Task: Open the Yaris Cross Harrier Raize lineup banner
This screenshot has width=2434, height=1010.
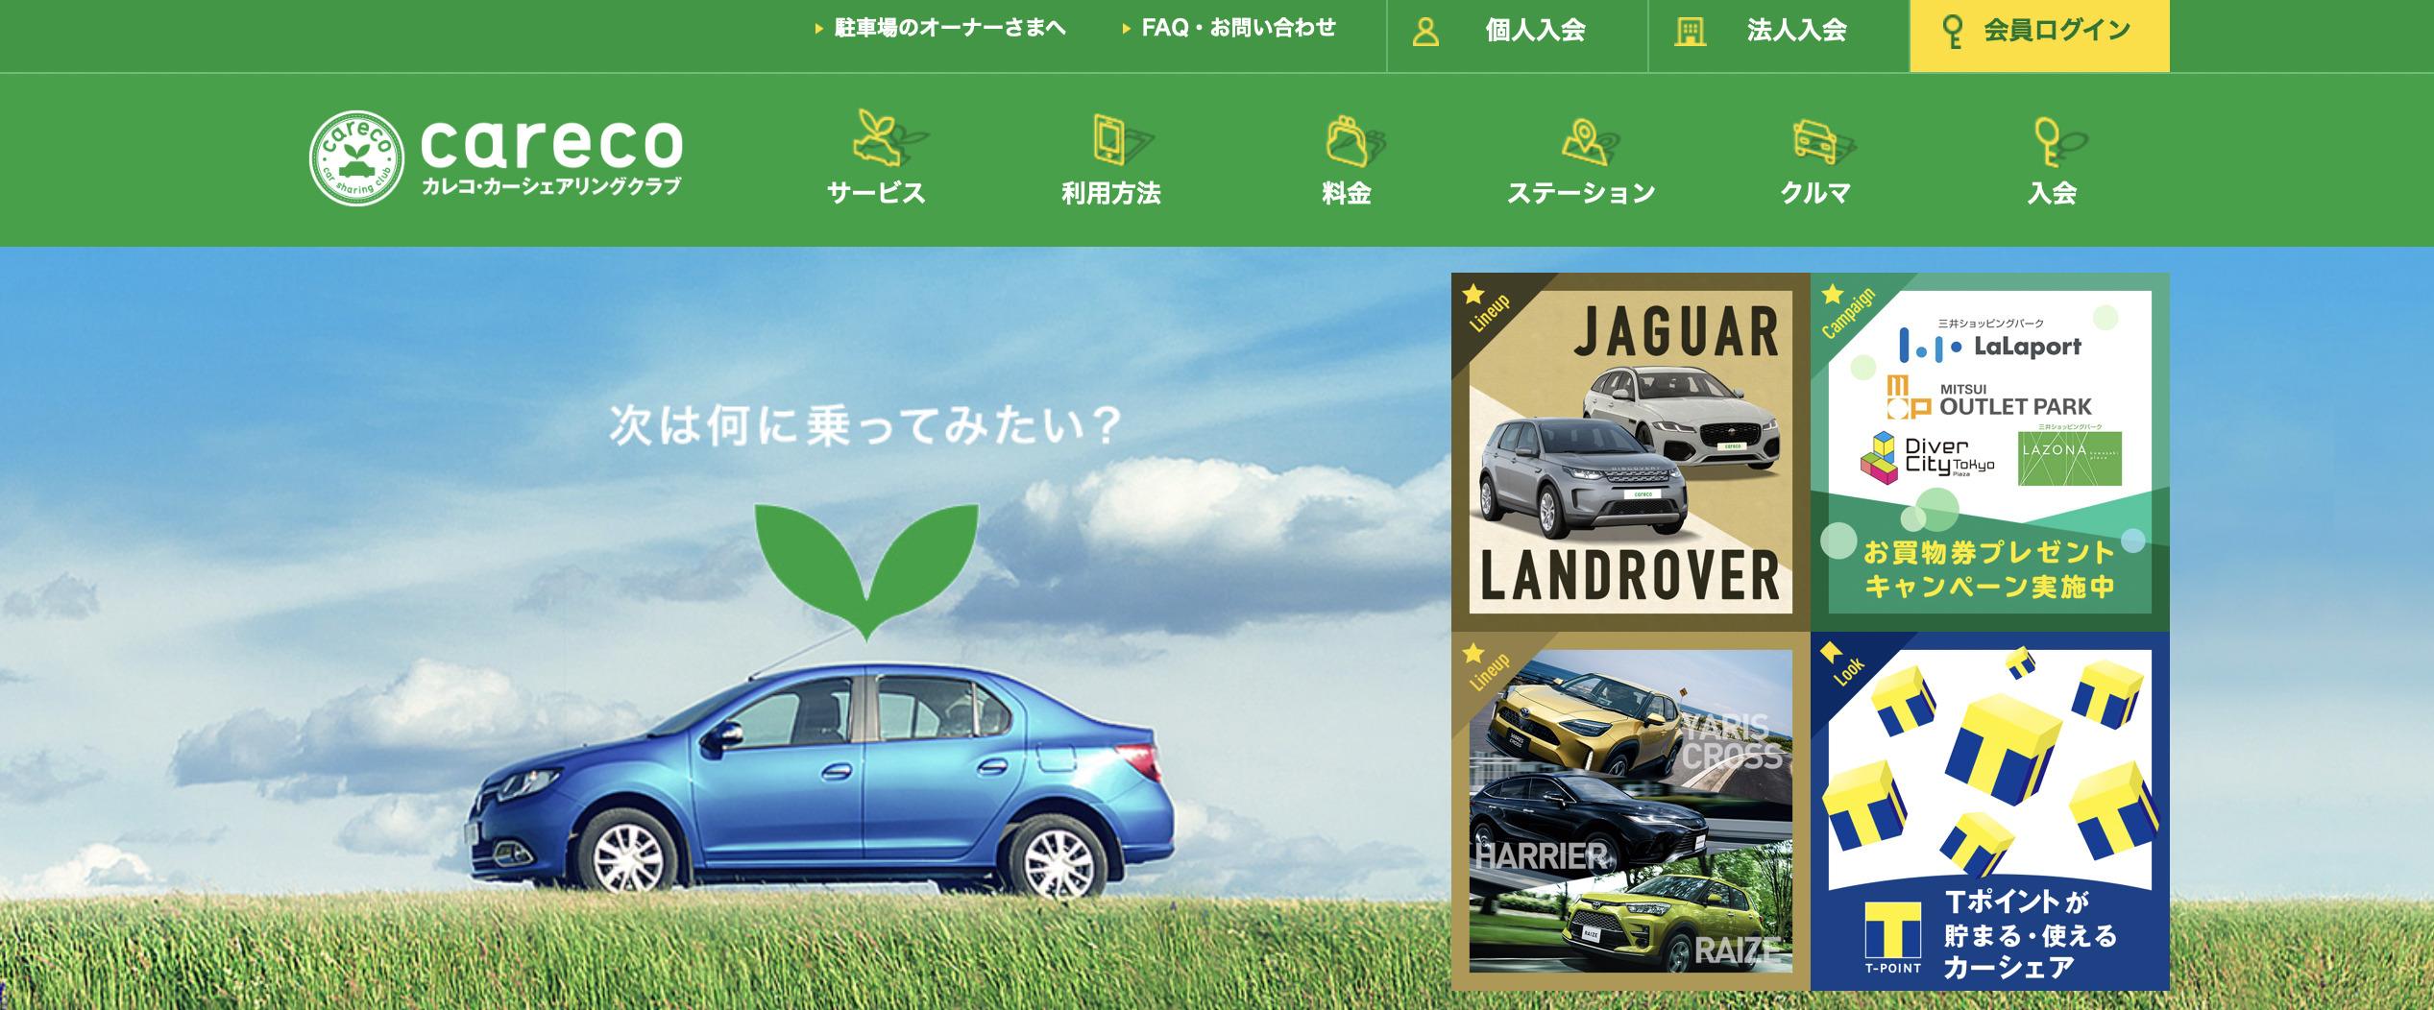Action: [x=1631, y=811]
